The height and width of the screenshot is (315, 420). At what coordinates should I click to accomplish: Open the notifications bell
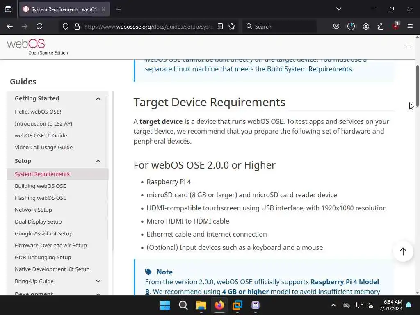tap(409, 305)
